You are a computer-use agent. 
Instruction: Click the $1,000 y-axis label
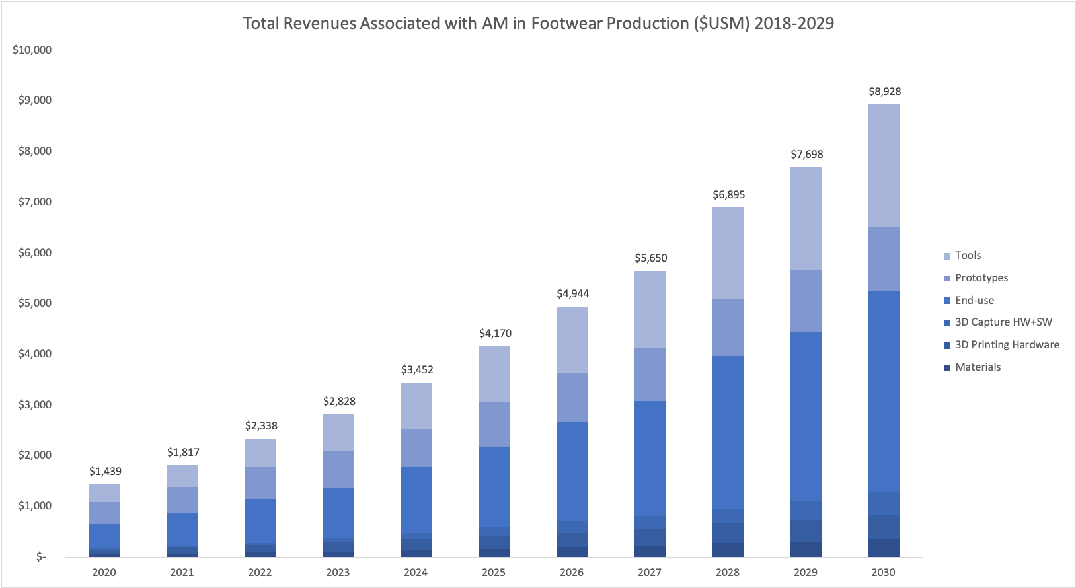[x=35, y=505]
